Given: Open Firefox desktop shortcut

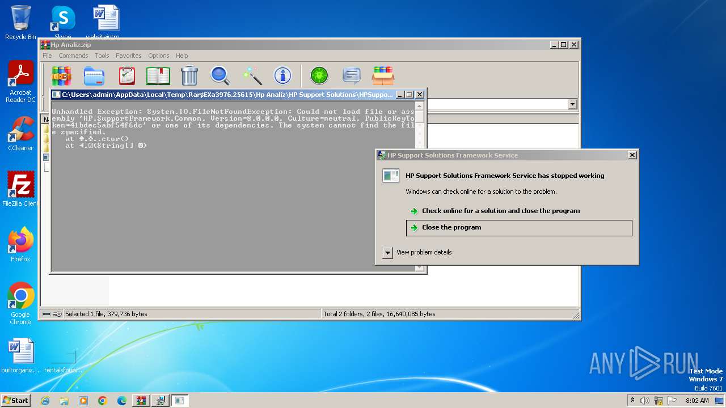Looking at the screenshot, I should pyautogui.click(x=20, y=245).
